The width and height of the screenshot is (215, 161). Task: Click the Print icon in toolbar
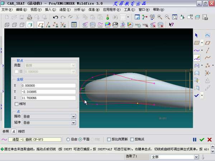pos(29,17)
